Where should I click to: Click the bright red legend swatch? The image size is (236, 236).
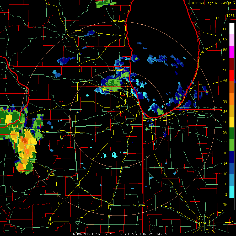pyautogui.click(x=232, y=76)
